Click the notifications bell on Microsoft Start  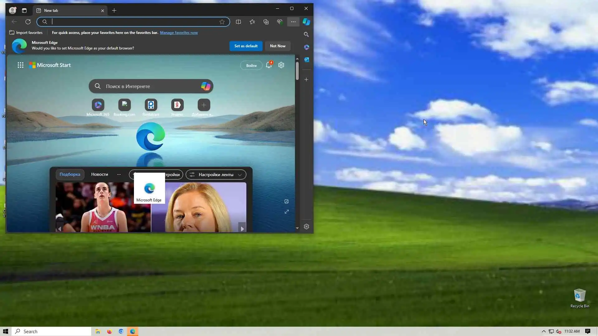click(268, 65)
